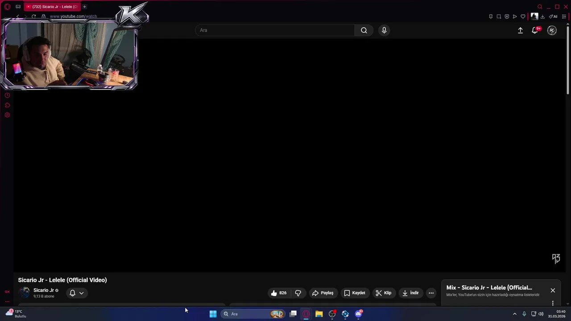Open sidebar settings gear icon
This screenshot has height=321, width=571.
click(7, 115)
